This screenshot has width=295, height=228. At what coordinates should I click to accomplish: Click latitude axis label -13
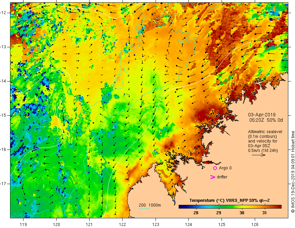tap(3, 47)
